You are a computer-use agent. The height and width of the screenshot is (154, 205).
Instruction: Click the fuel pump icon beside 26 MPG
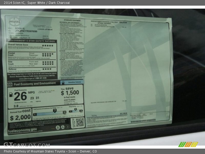point(11,94)
